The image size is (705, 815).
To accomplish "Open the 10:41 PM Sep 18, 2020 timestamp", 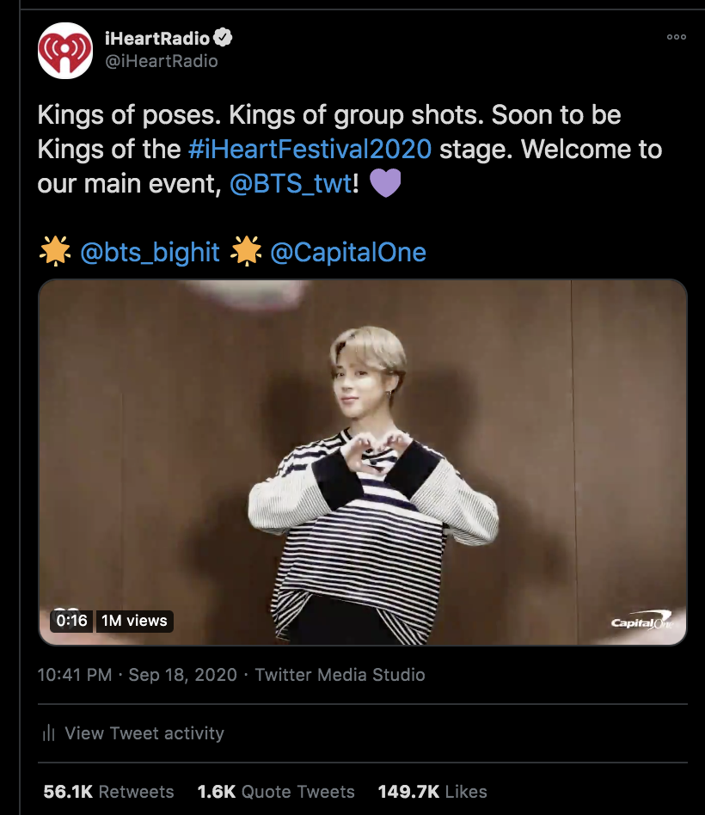I will [137, 675].
